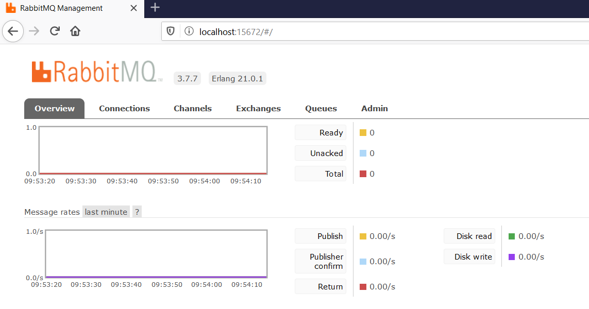The height and width of the screenshot is (309, 589).
Task: Click the browser back arrow button
Action: pos(13,31)
